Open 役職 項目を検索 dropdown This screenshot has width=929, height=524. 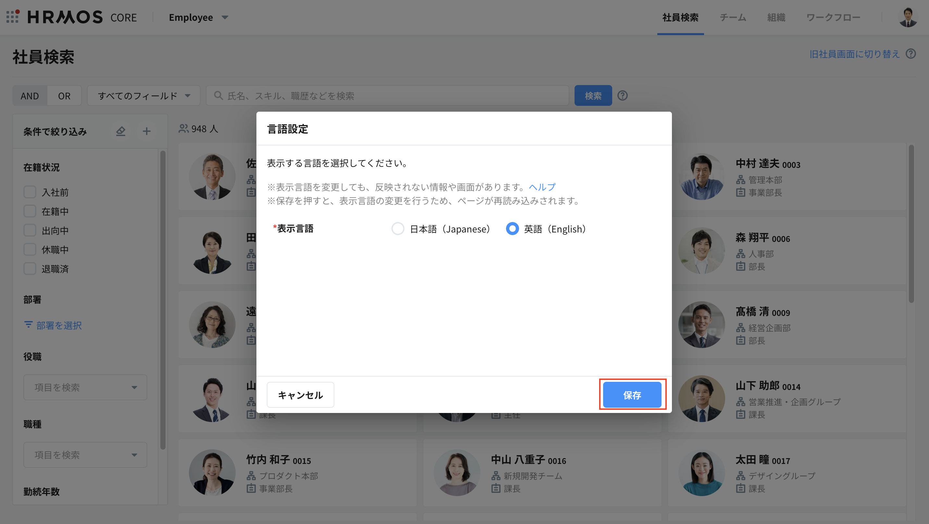click(x=85, y=387)
